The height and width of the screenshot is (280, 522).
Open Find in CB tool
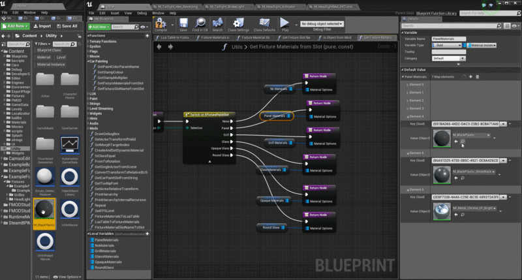pos(200,25)
